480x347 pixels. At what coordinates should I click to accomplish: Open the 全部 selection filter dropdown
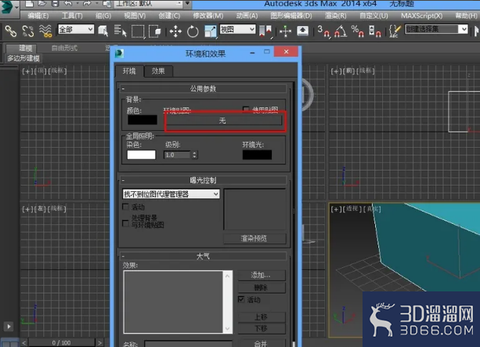tap(76, 29)
